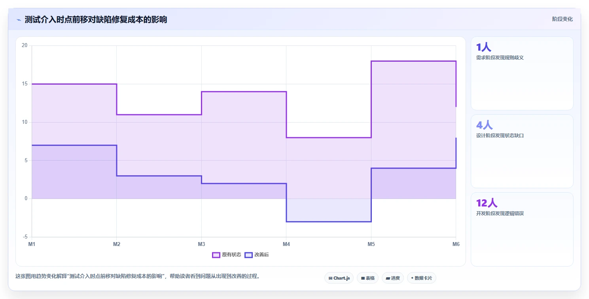Image resolution: width=589 pixels, height=299 pixels.
Task: Click the square icon in the 表格 tag
Action: 363,278
